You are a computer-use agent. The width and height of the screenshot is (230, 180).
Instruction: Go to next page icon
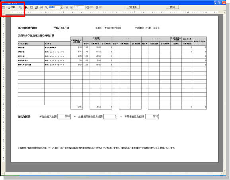[x=72, y=7]
